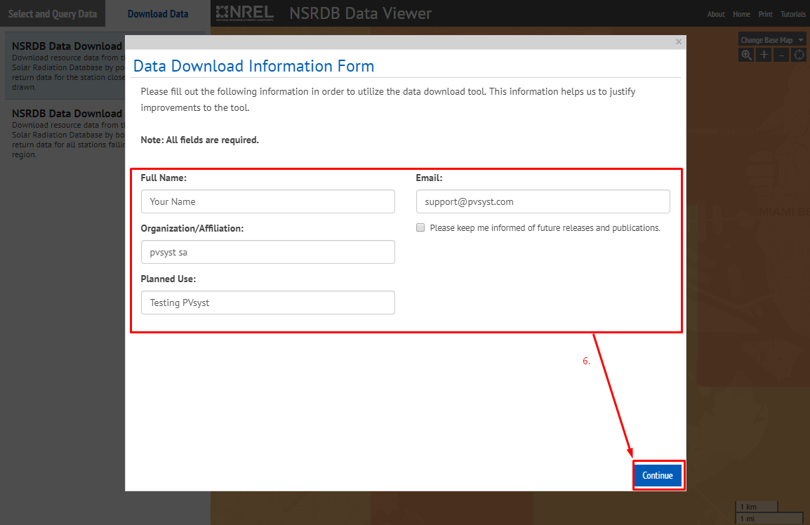The height and width of the screenshot is (525, 810).
Task: Click the plus zoom-in map button
Action: click(x=764, y=55)
